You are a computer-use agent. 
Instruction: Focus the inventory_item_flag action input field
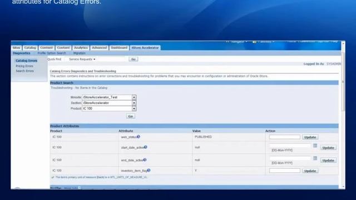[285, 171]
